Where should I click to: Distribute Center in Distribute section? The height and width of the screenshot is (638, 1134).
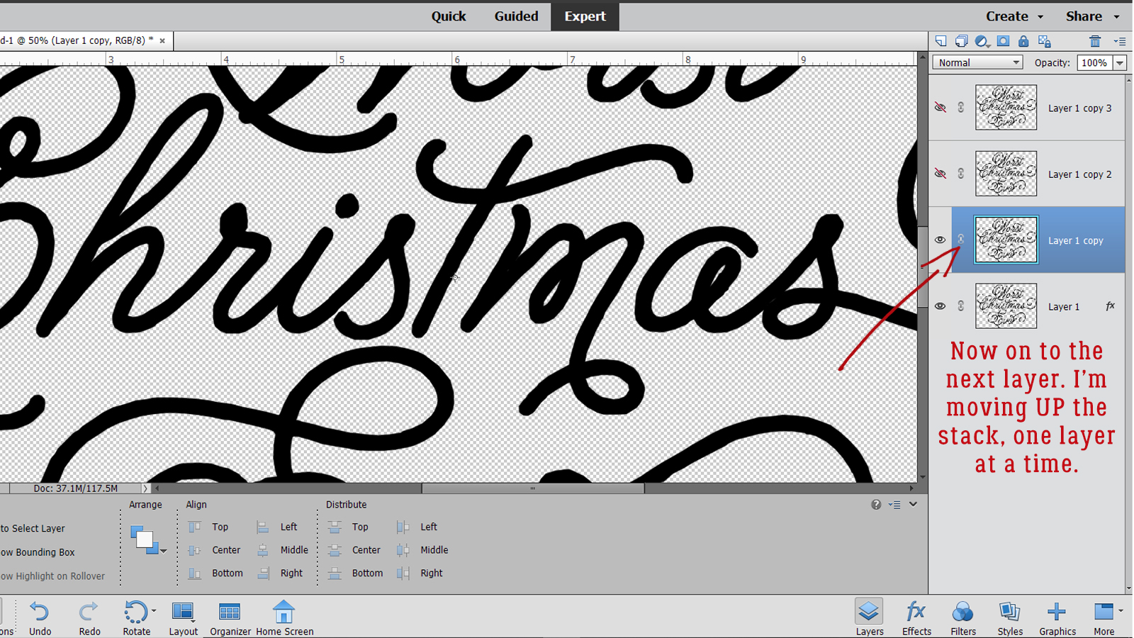[354, 550]
